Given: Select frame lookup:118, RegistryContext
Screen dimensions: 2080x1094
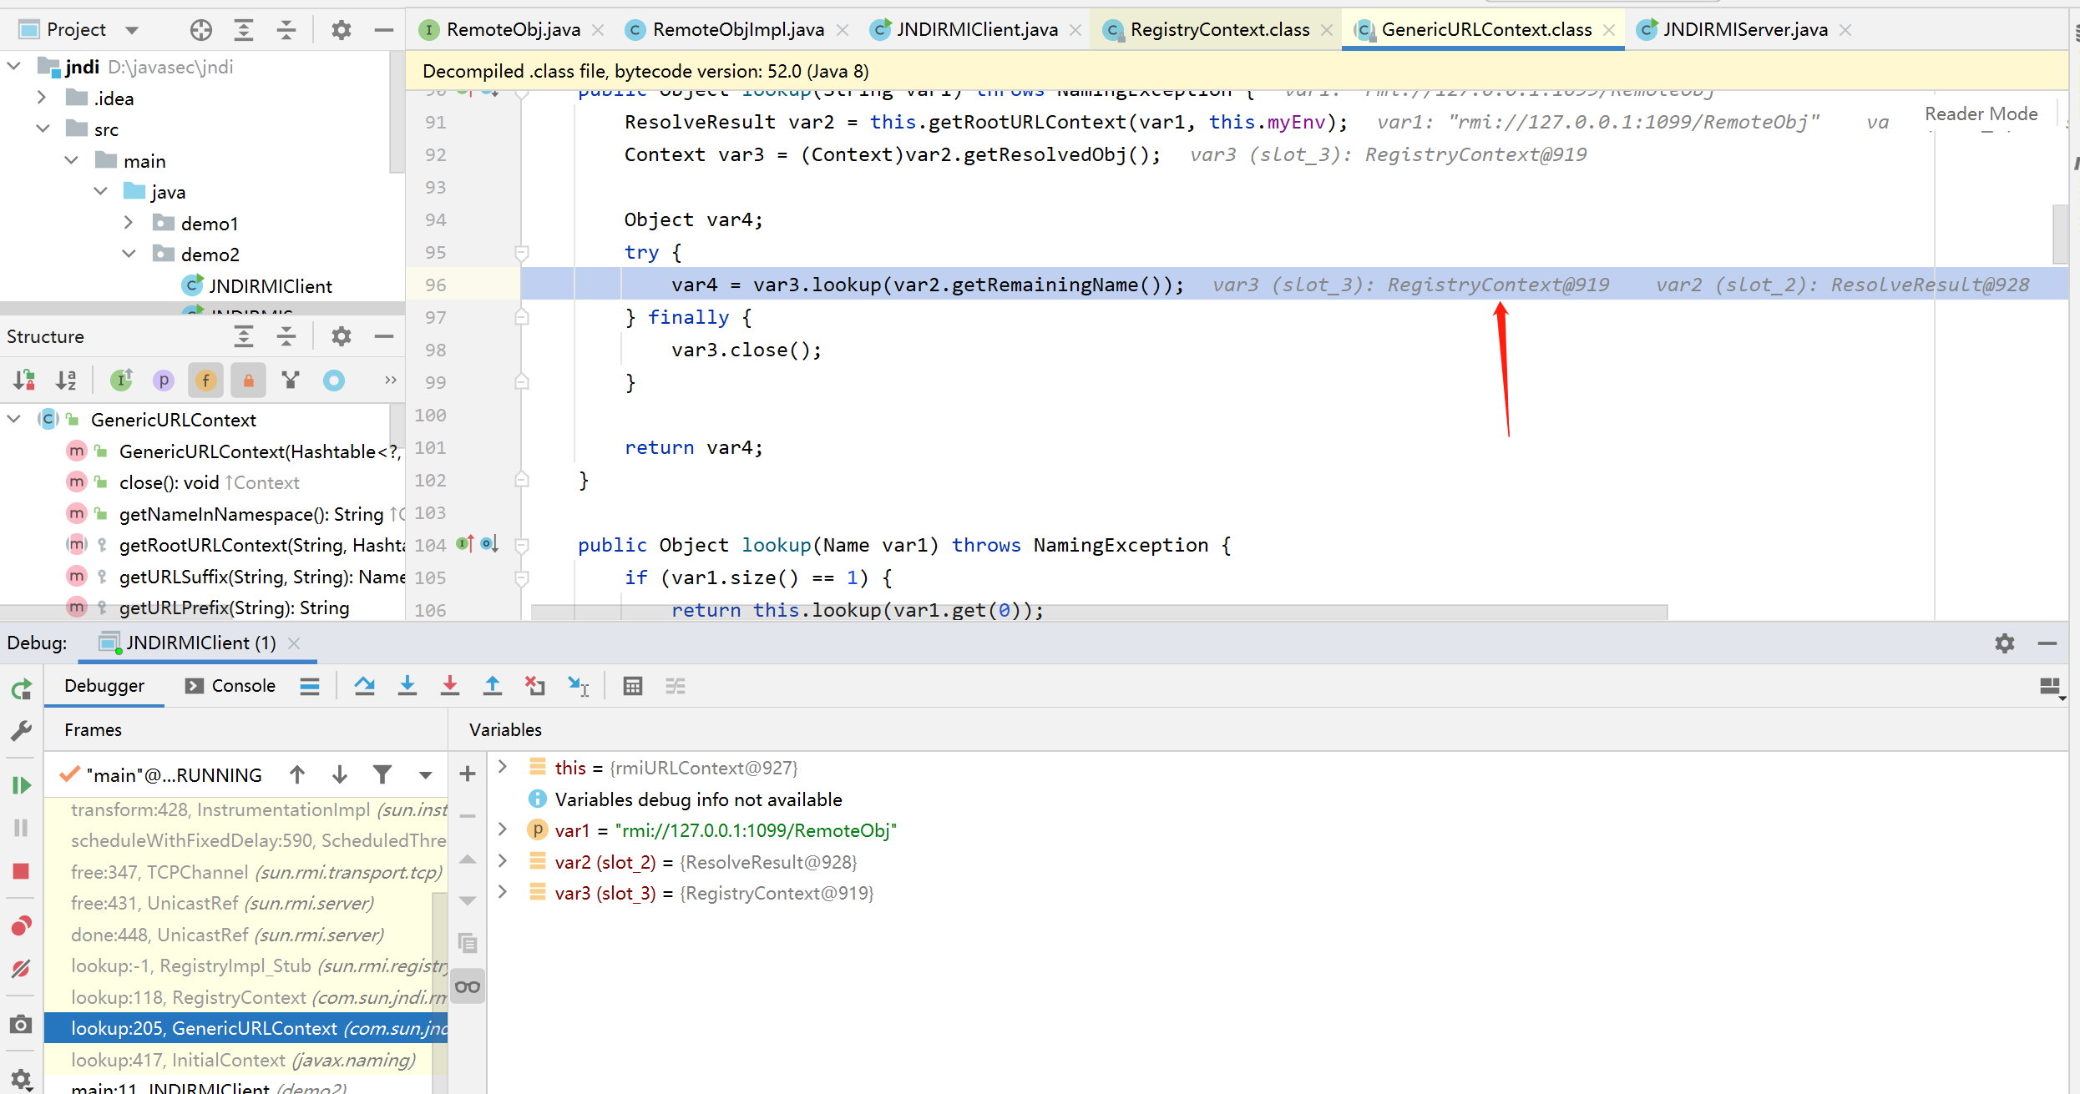Looking at the screenshot, I should (245, 997).
